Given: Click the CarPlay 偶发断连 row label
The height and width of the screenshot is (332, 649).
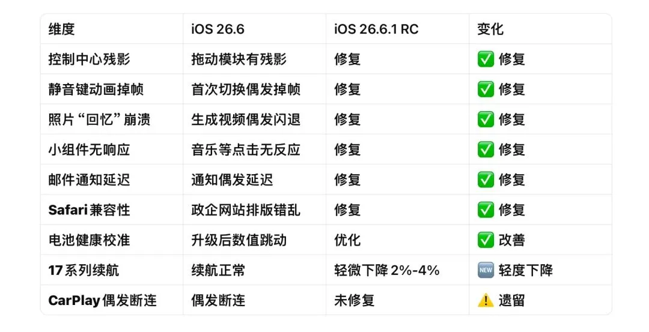Looking at the screenshot, I should (x=102, y=301).
